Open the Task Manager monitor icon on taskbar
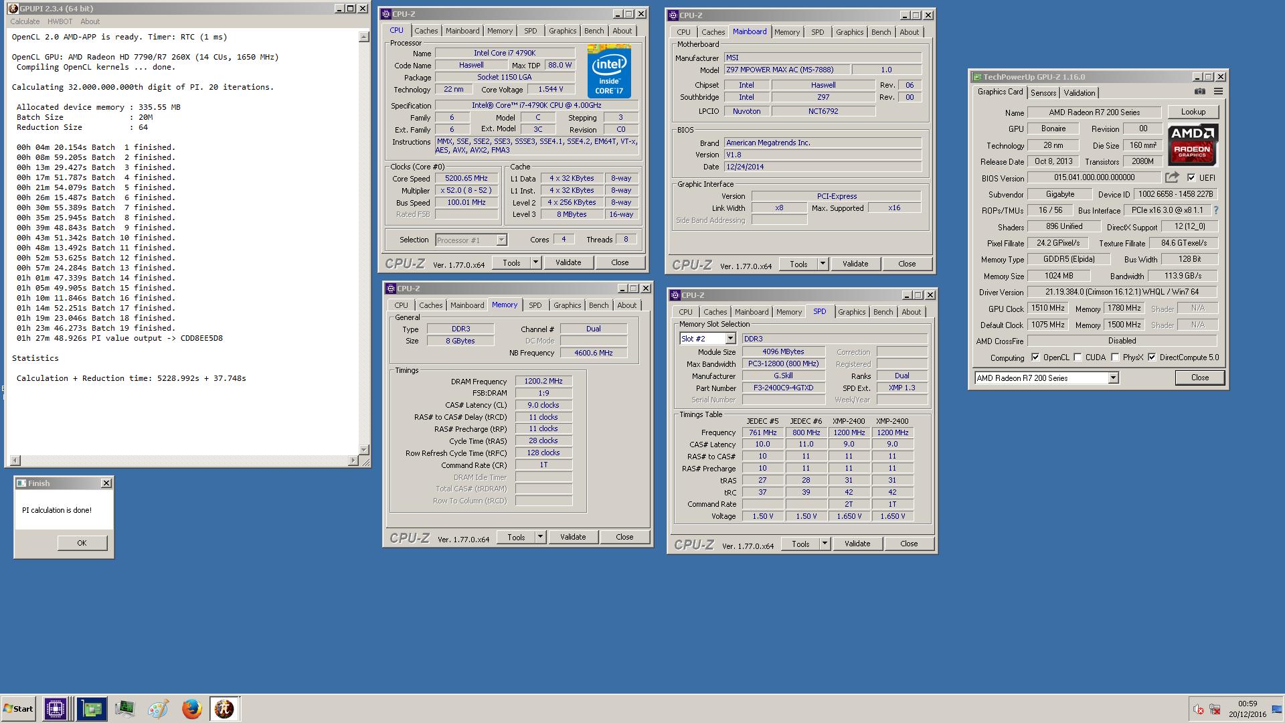The height and width of the screenshot is (723, 1285). pyautogui.click(x=124, y=709)
